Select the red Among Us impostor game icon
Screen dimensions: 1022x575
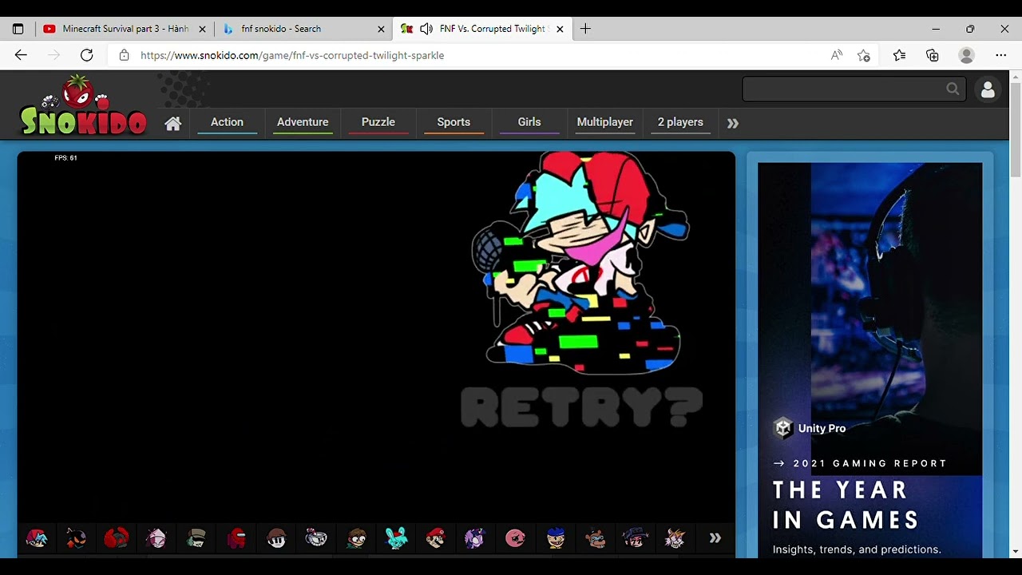pos(236,538)
